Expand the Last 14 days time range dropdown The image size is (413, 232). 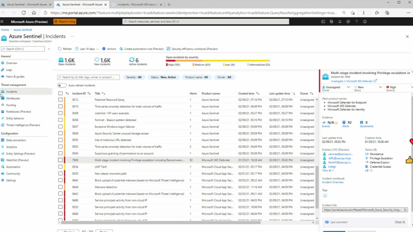(87, 49)
